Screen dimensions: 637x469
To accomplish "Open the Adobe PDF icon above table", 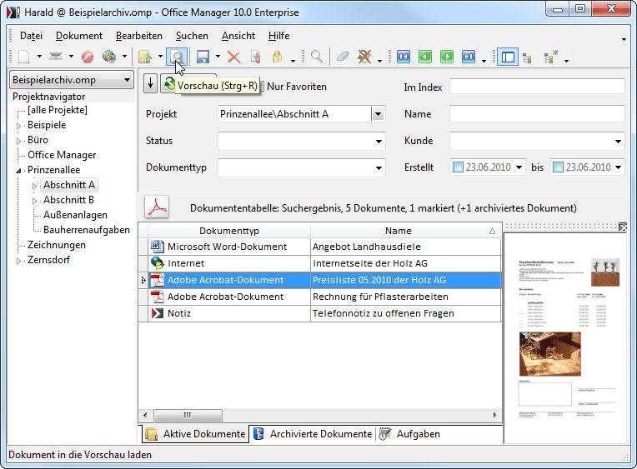I will (157, 207).
